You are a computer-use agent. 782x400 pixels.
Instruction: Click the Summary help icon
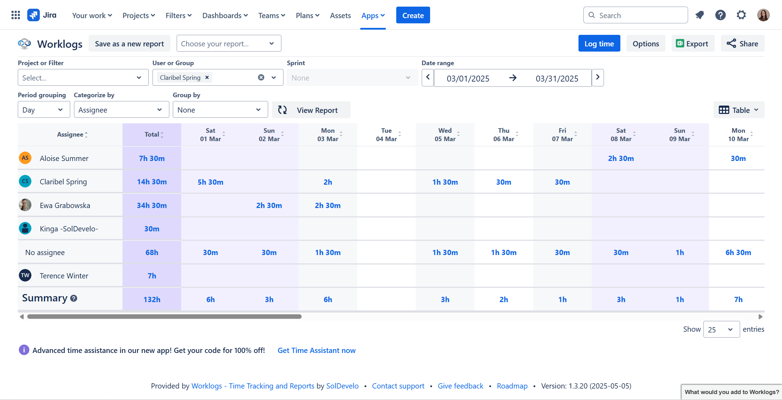(74, 298)
